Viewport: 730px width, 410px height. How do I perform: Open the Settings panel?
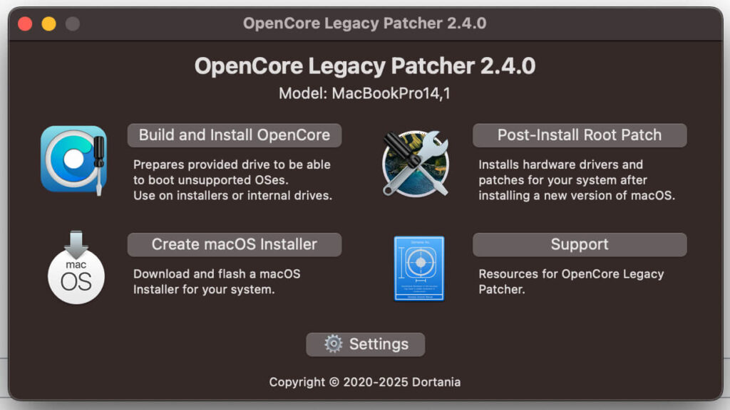pyautogui.click(x=365, y=344)
